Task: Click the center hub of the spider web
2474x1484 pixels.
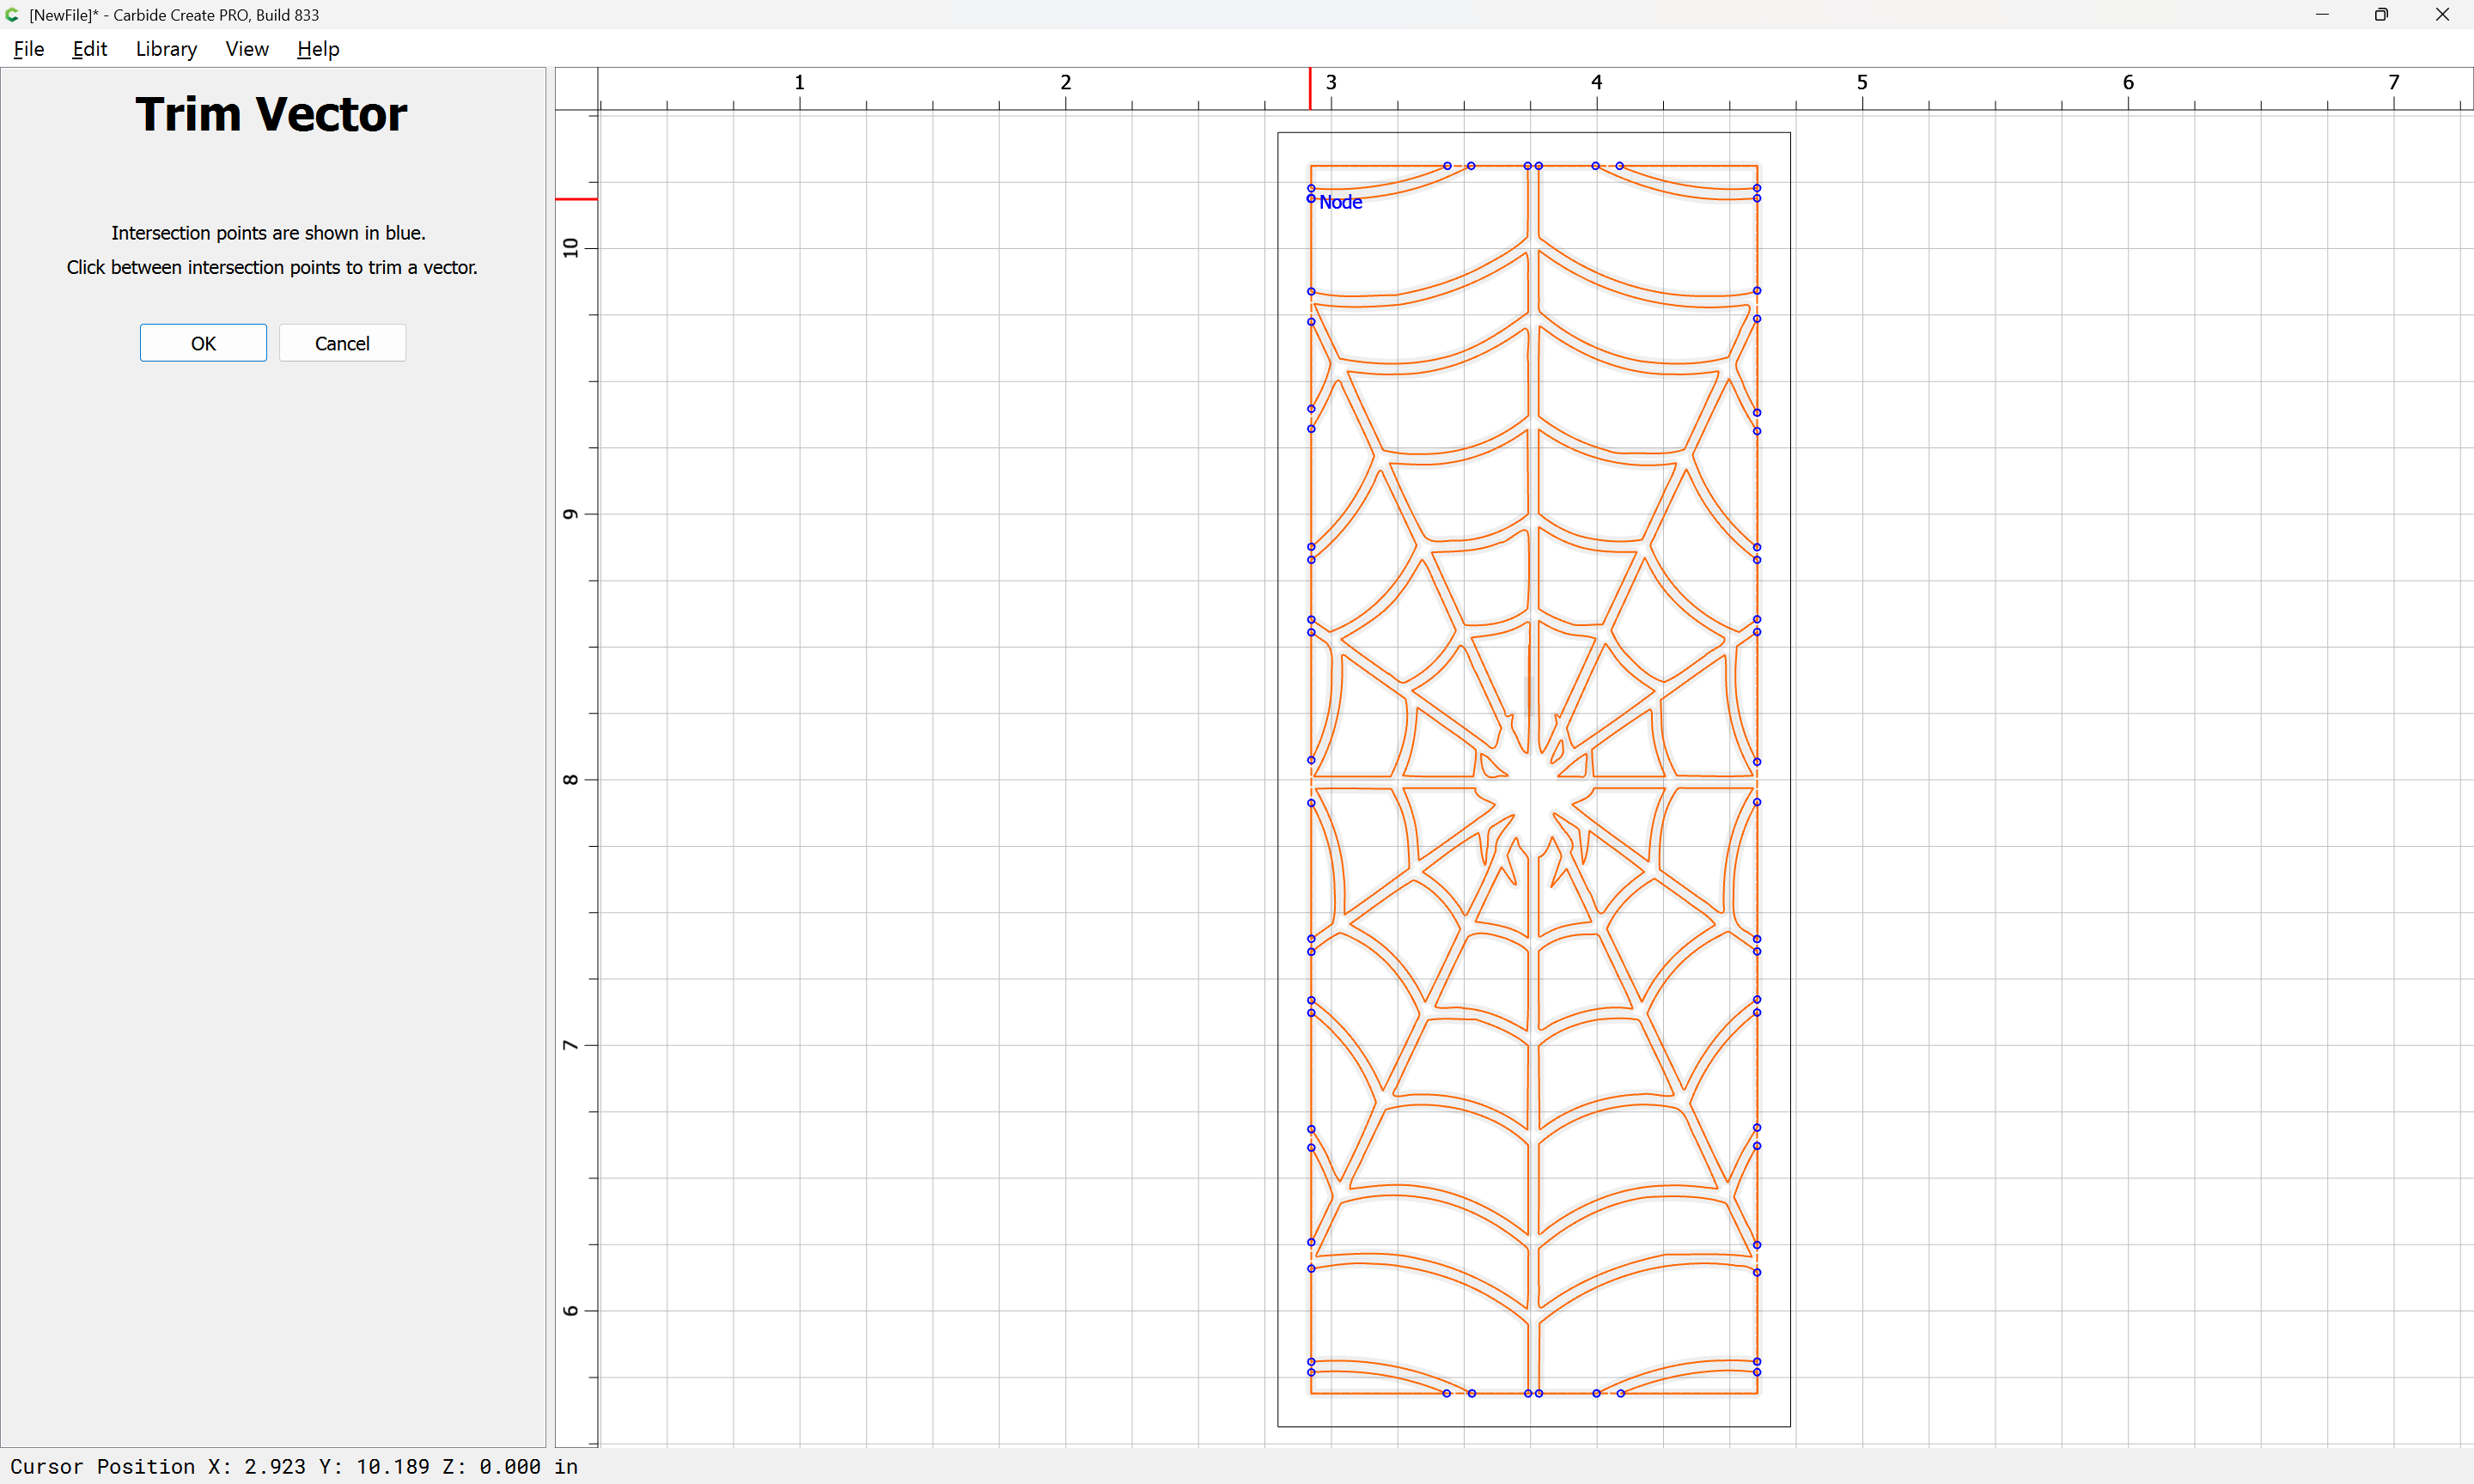Action: 1533,783
